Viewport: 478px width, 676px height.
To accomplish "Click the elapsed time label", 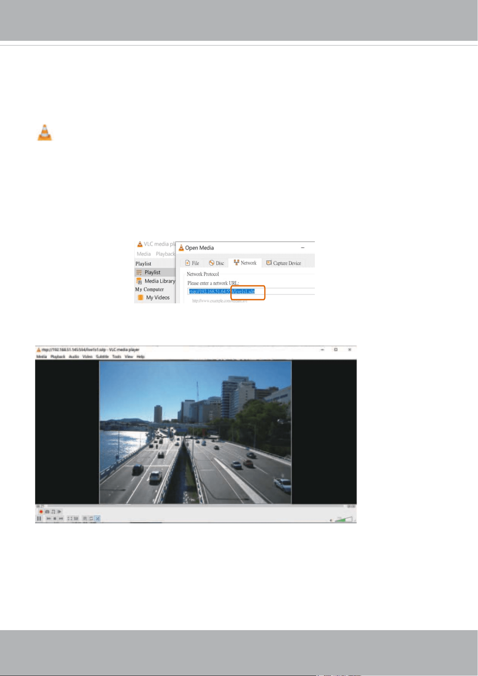I will 40,506.
